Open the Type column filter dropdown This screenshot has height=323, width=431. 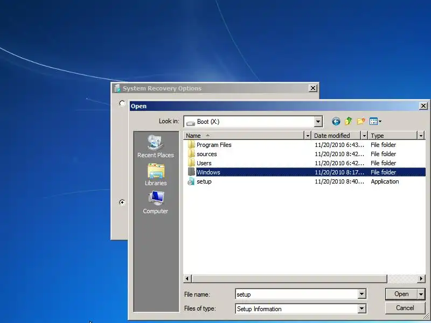tap(421, 136)
